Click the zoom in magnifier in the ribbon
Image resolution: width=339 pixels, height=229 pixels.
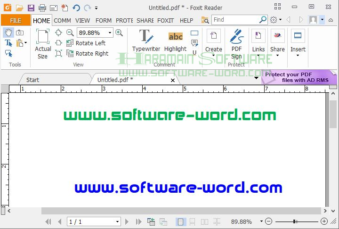point(119,33)
